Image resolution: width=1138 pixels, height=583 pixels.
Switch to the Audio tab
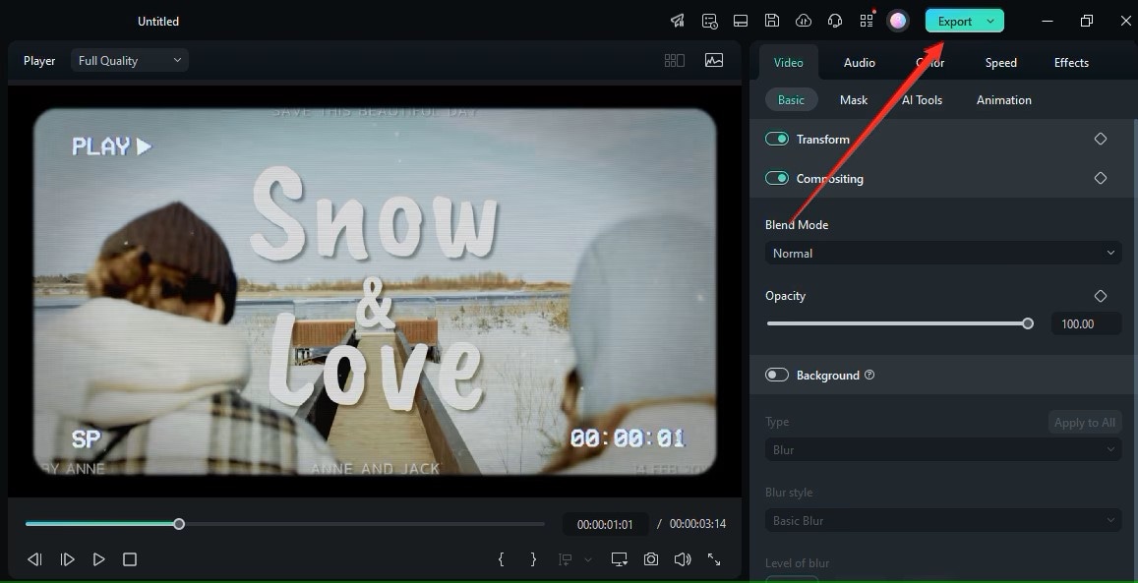coord(860,62)
